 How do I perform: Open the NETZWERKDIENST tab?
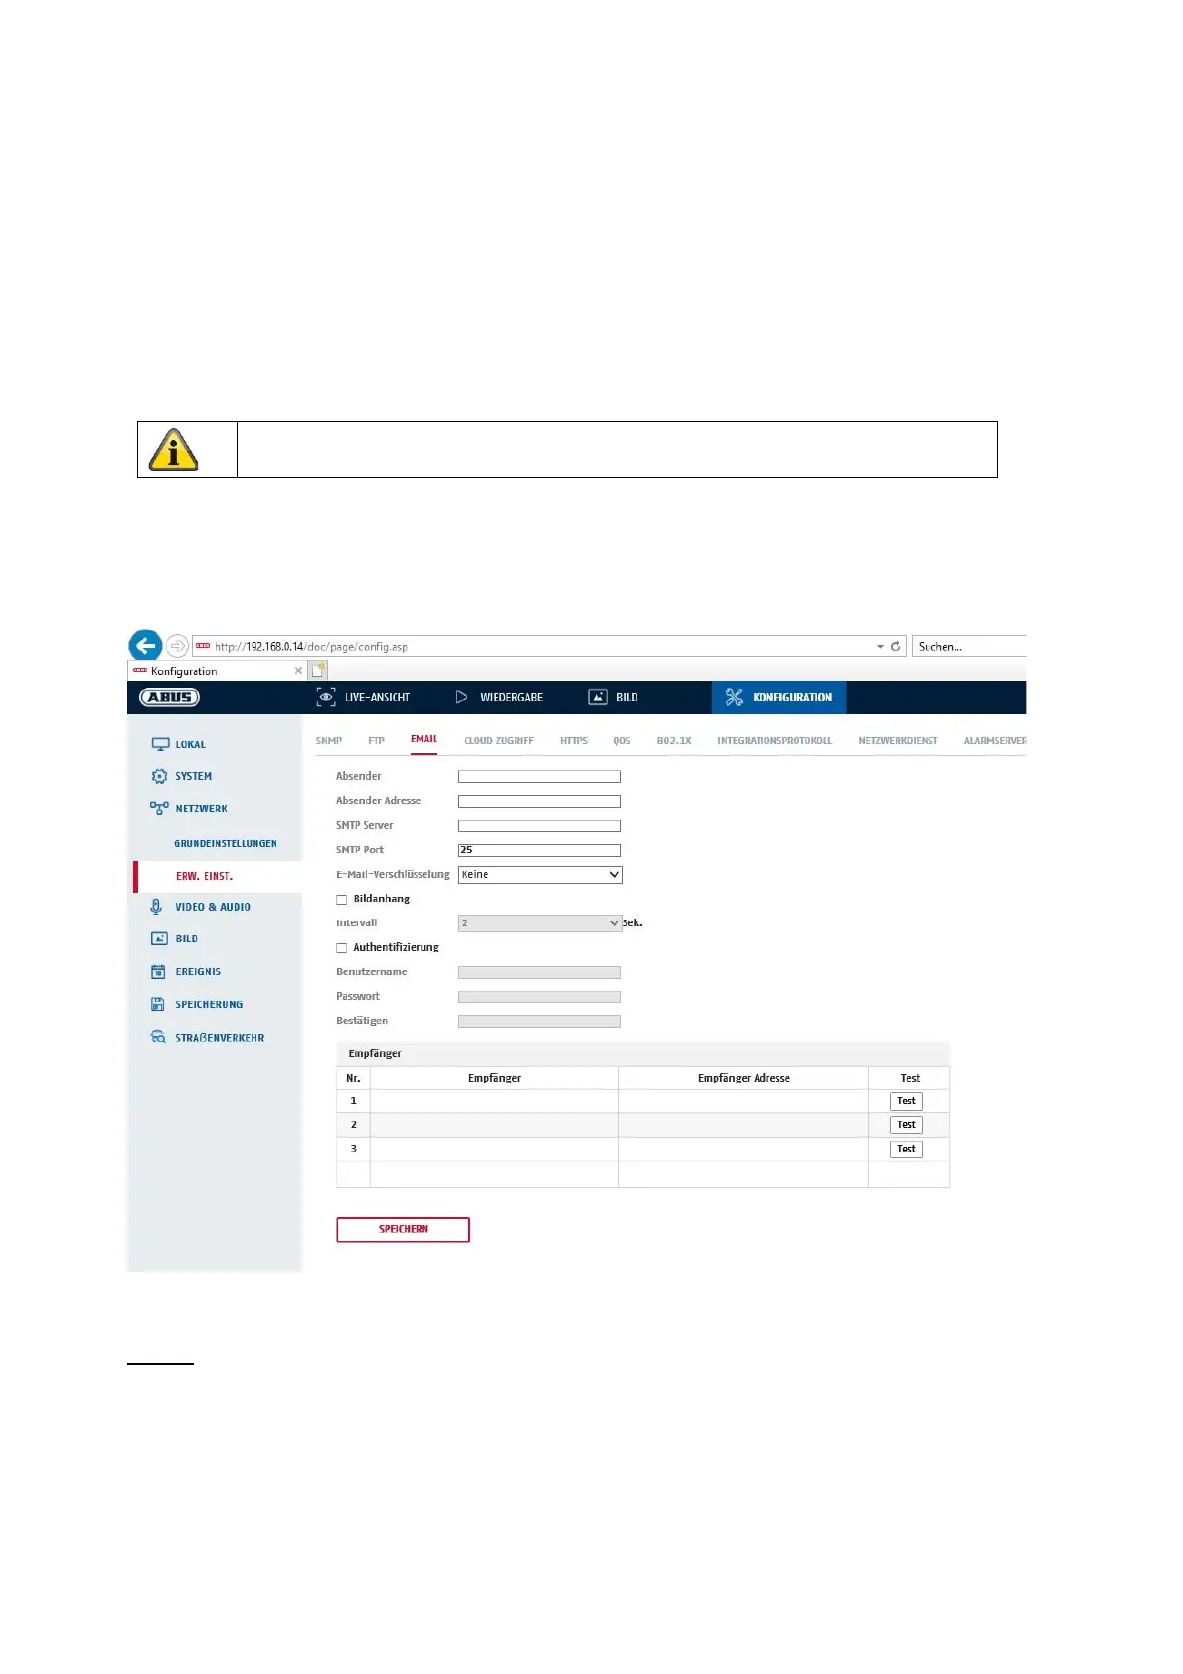point(898,740)
